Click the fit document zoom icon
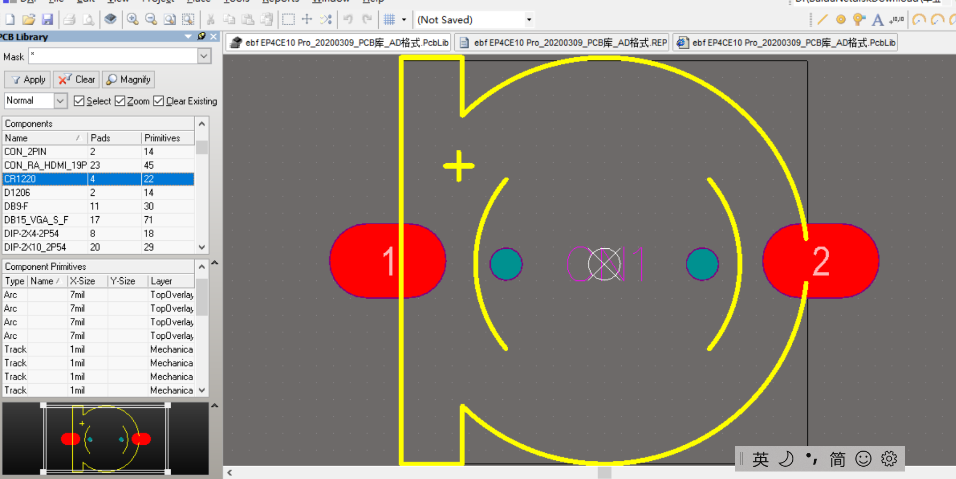Image resolution: width=956 pixels, height=479 pixels. (170, 20)
